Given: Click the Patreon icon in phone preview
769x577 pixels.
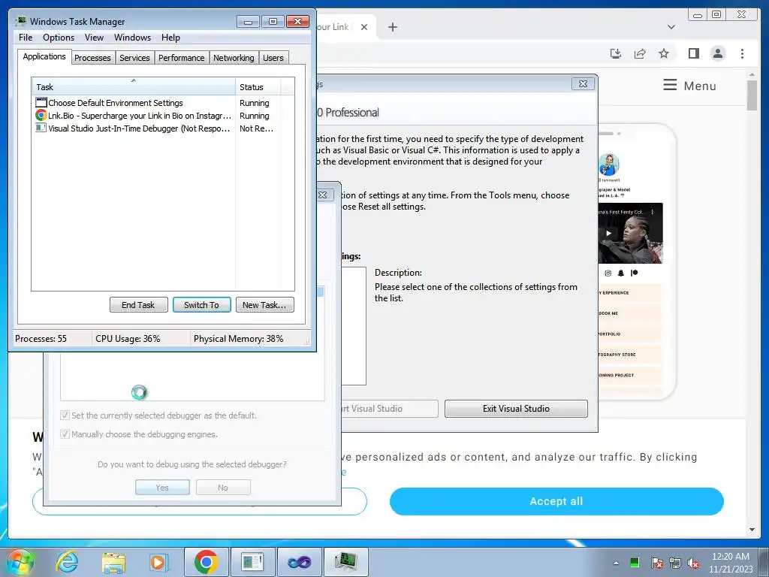Looking at the screenshot, I should (634, 273).
